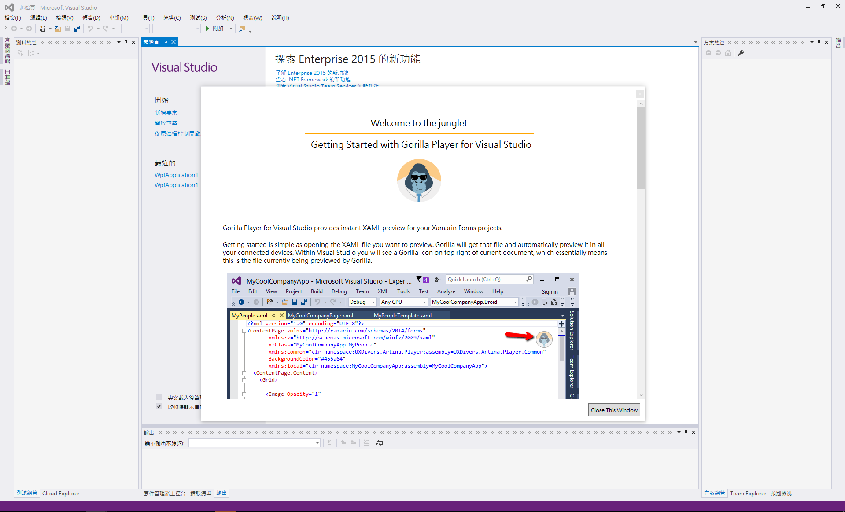Open the 測試(S) menu
Viewport: 845px width, 512px height.
198,18
